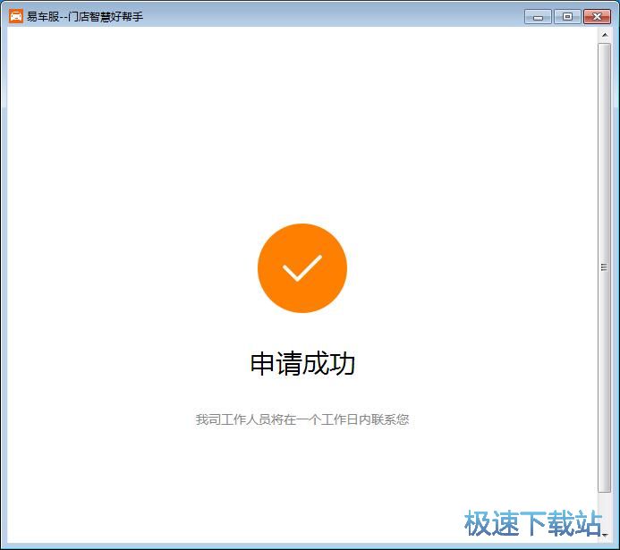The width and height of the screenshot is (620, 550).
Task: Click the 我司工作人员将在一个工作日内联系您 message
Action: [302, 419]
